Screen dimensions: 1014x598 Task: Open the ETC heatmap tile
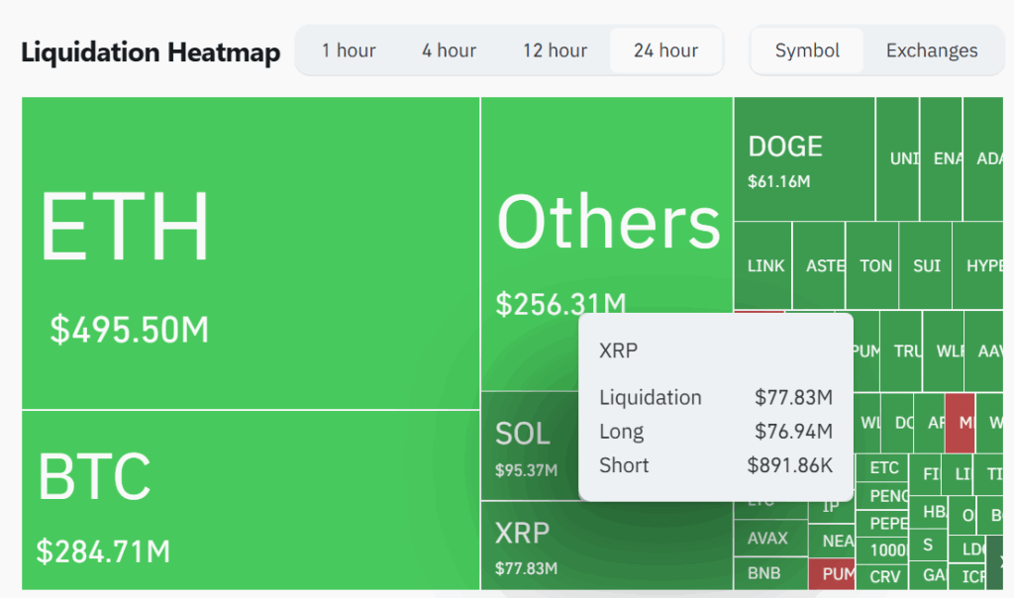(x=882, y=467)
